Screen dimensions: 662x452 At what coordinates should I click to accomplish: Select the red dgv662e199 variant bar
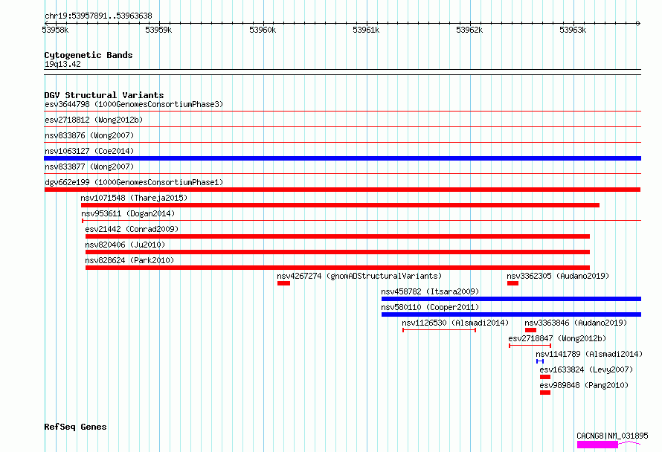coord(342,190)
